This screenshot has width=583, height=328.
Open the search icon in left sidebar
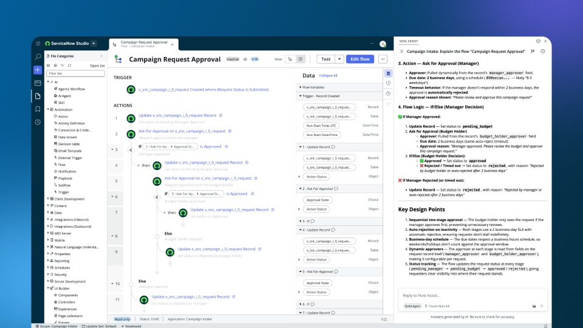pos(38,56)
